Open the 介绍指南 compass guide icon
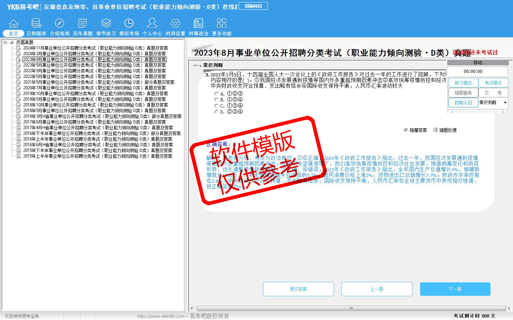The width and height of the screenshot is (513, 320). tap(59, 24)
